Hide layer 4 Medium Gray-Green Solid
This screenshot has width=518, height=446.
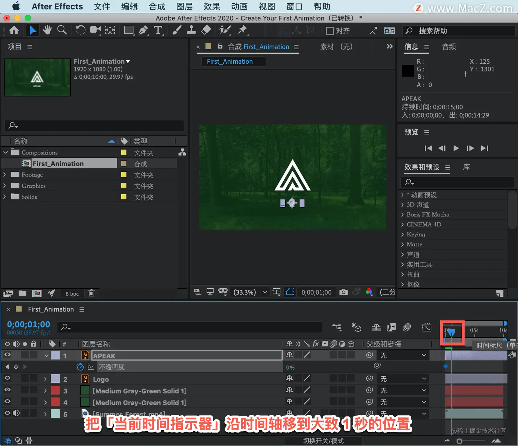click(7, 402)
